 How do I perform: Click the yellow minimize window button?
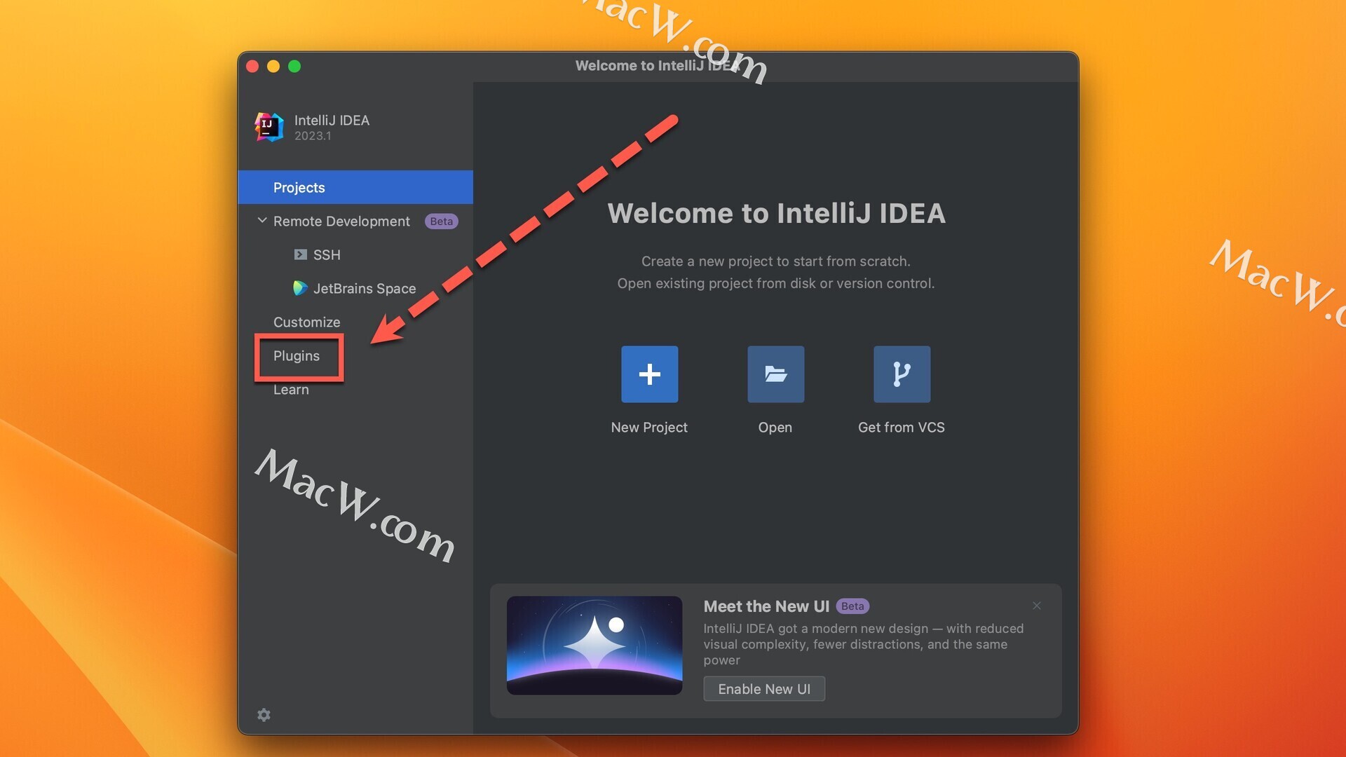click(273, 66)
